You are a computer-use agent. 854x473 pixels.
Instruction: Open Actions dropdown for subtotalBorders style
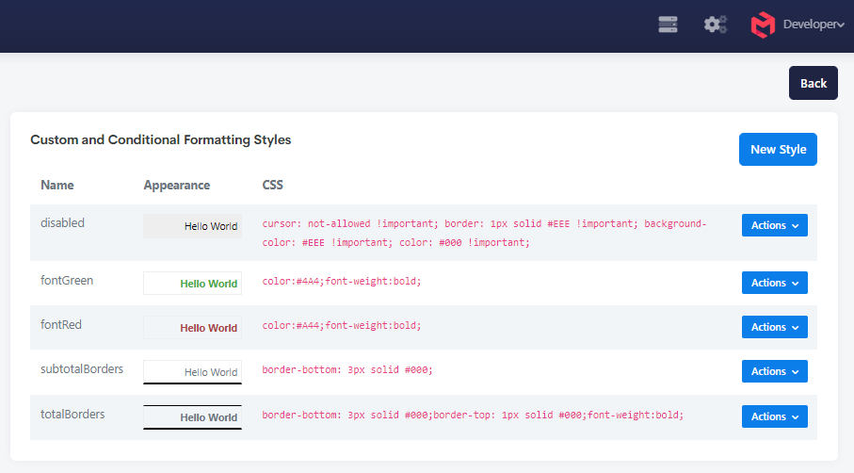tap(775, 371)
